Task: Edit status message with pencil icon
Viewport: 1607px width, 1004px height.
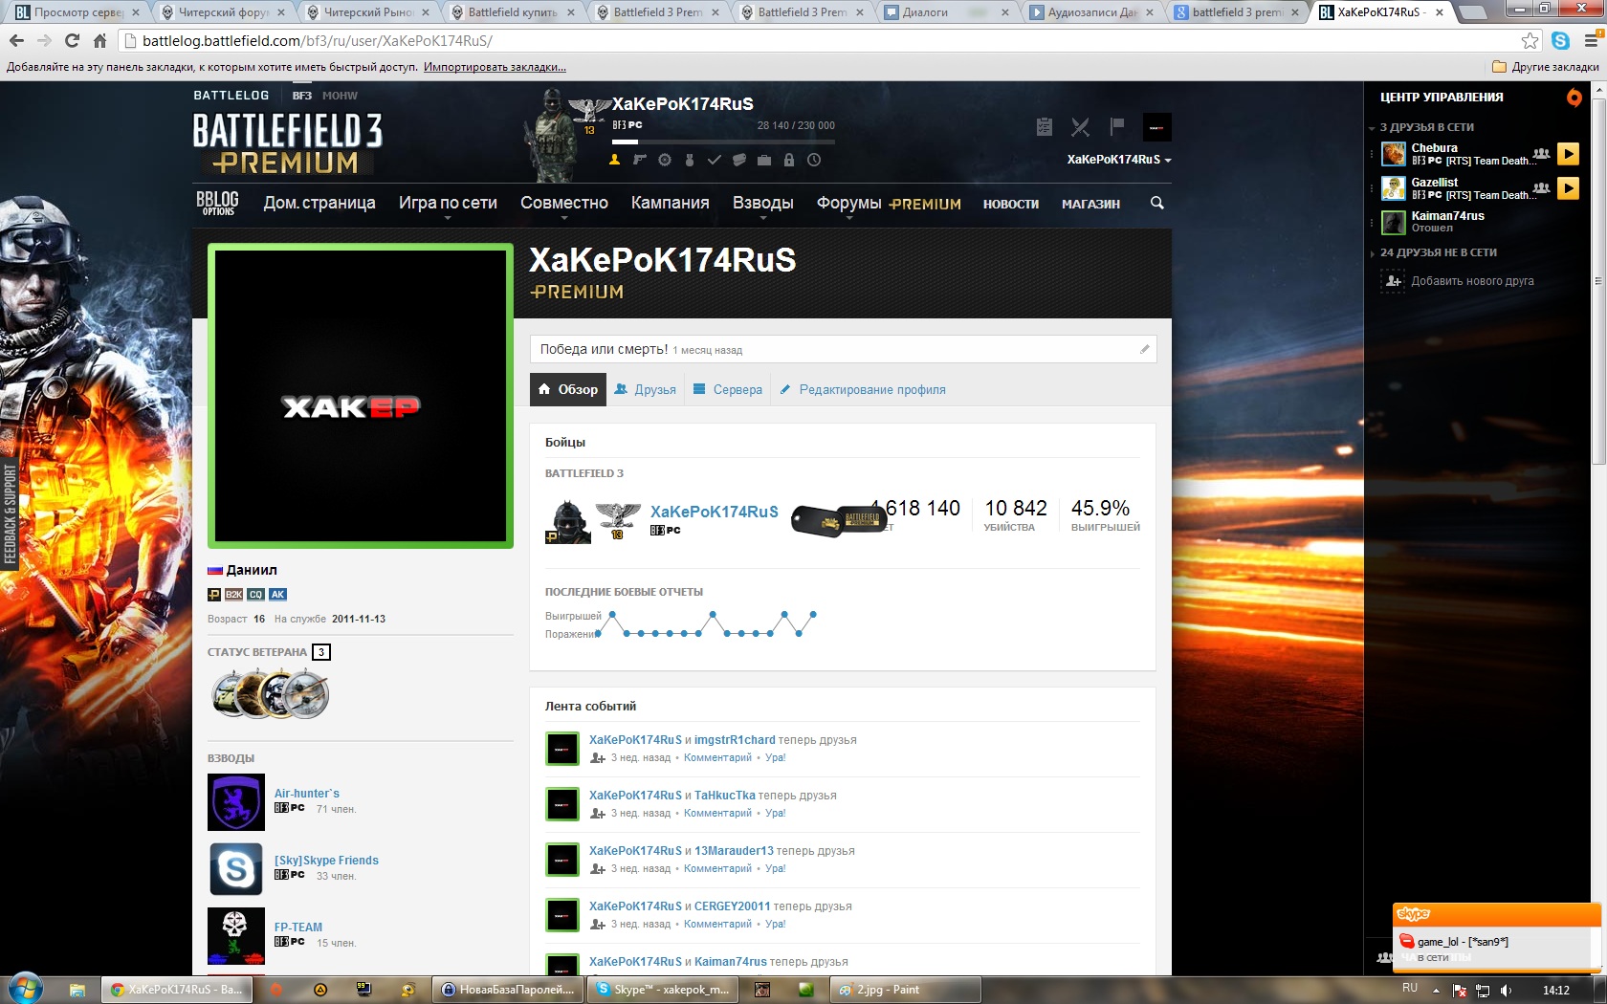Action: coord(1144,349)
